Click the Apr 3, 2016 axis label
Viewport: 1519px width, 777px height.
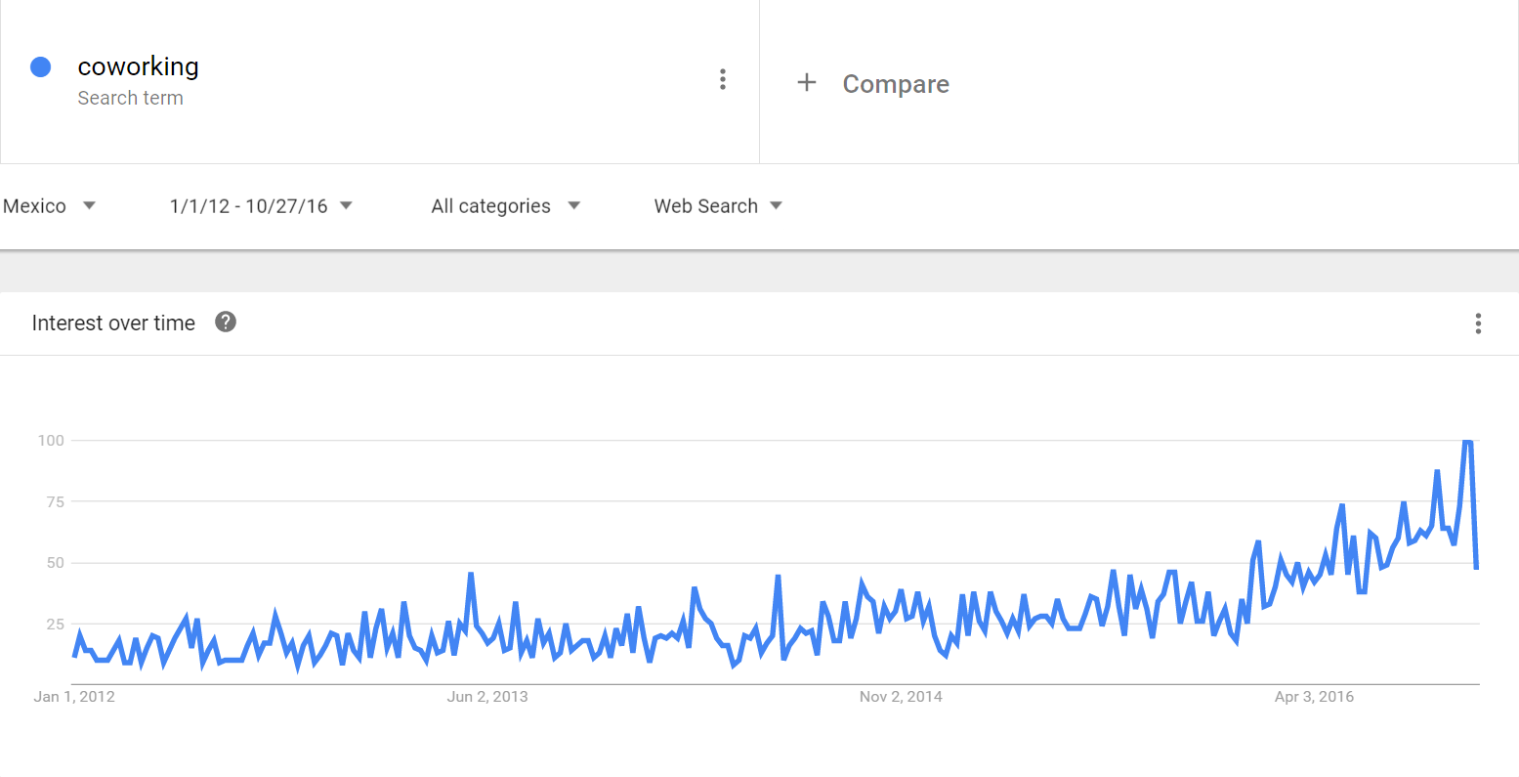1314,697
